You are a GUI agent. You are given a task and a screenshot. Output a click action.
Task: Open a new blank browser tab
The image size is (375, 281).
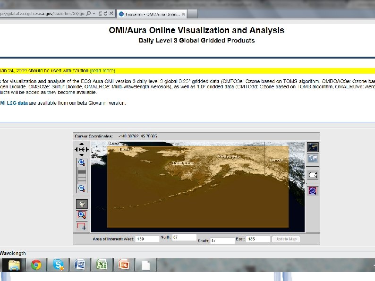pyautogui.click(x=192, y=14)
